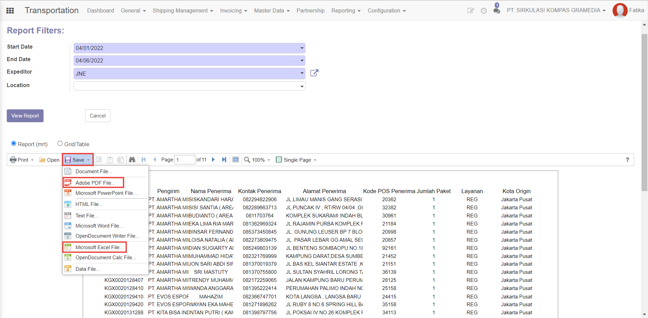648x318 pixels.
Task: Open the Configuration menu
Action: point(387,10)
